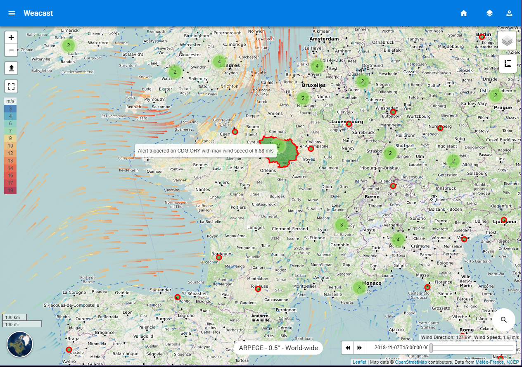Click the globe overview thumbnail

pos(20,344)
